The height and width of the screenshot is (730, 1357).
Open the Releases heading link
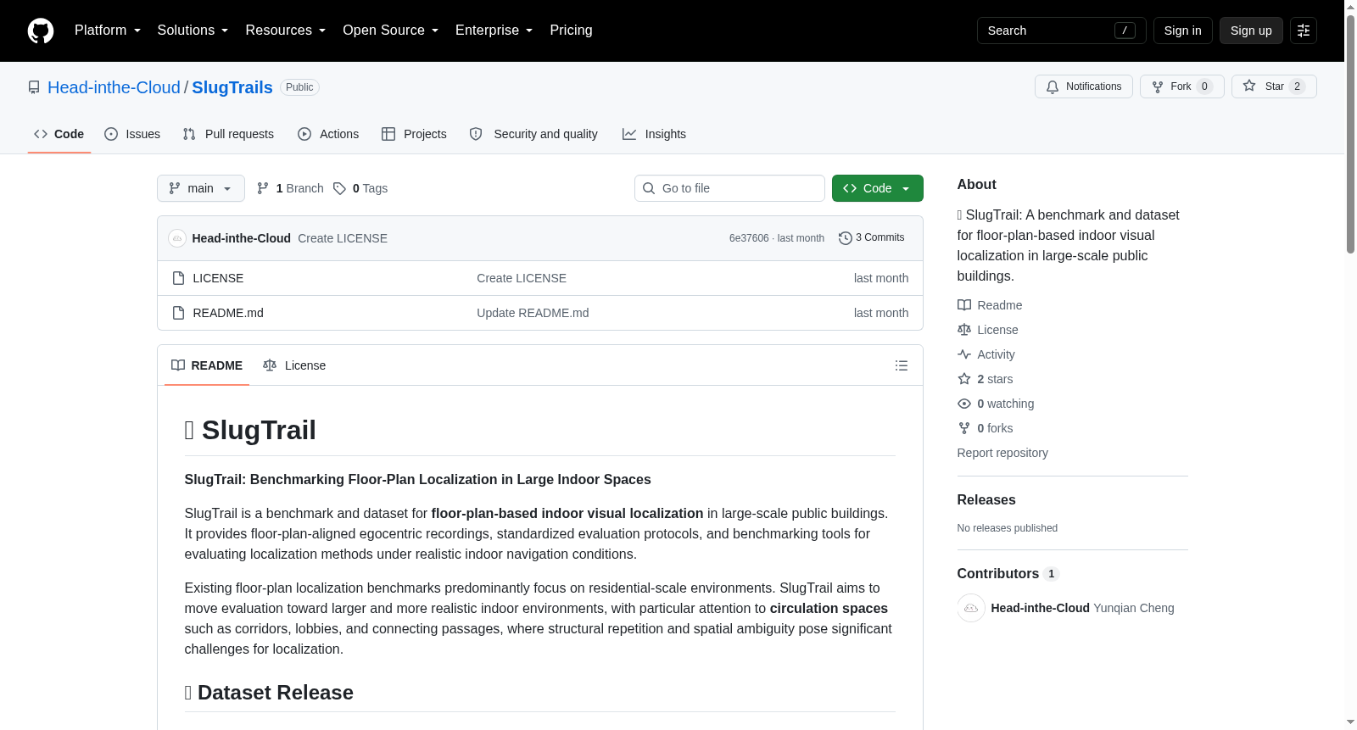[986, 500]
